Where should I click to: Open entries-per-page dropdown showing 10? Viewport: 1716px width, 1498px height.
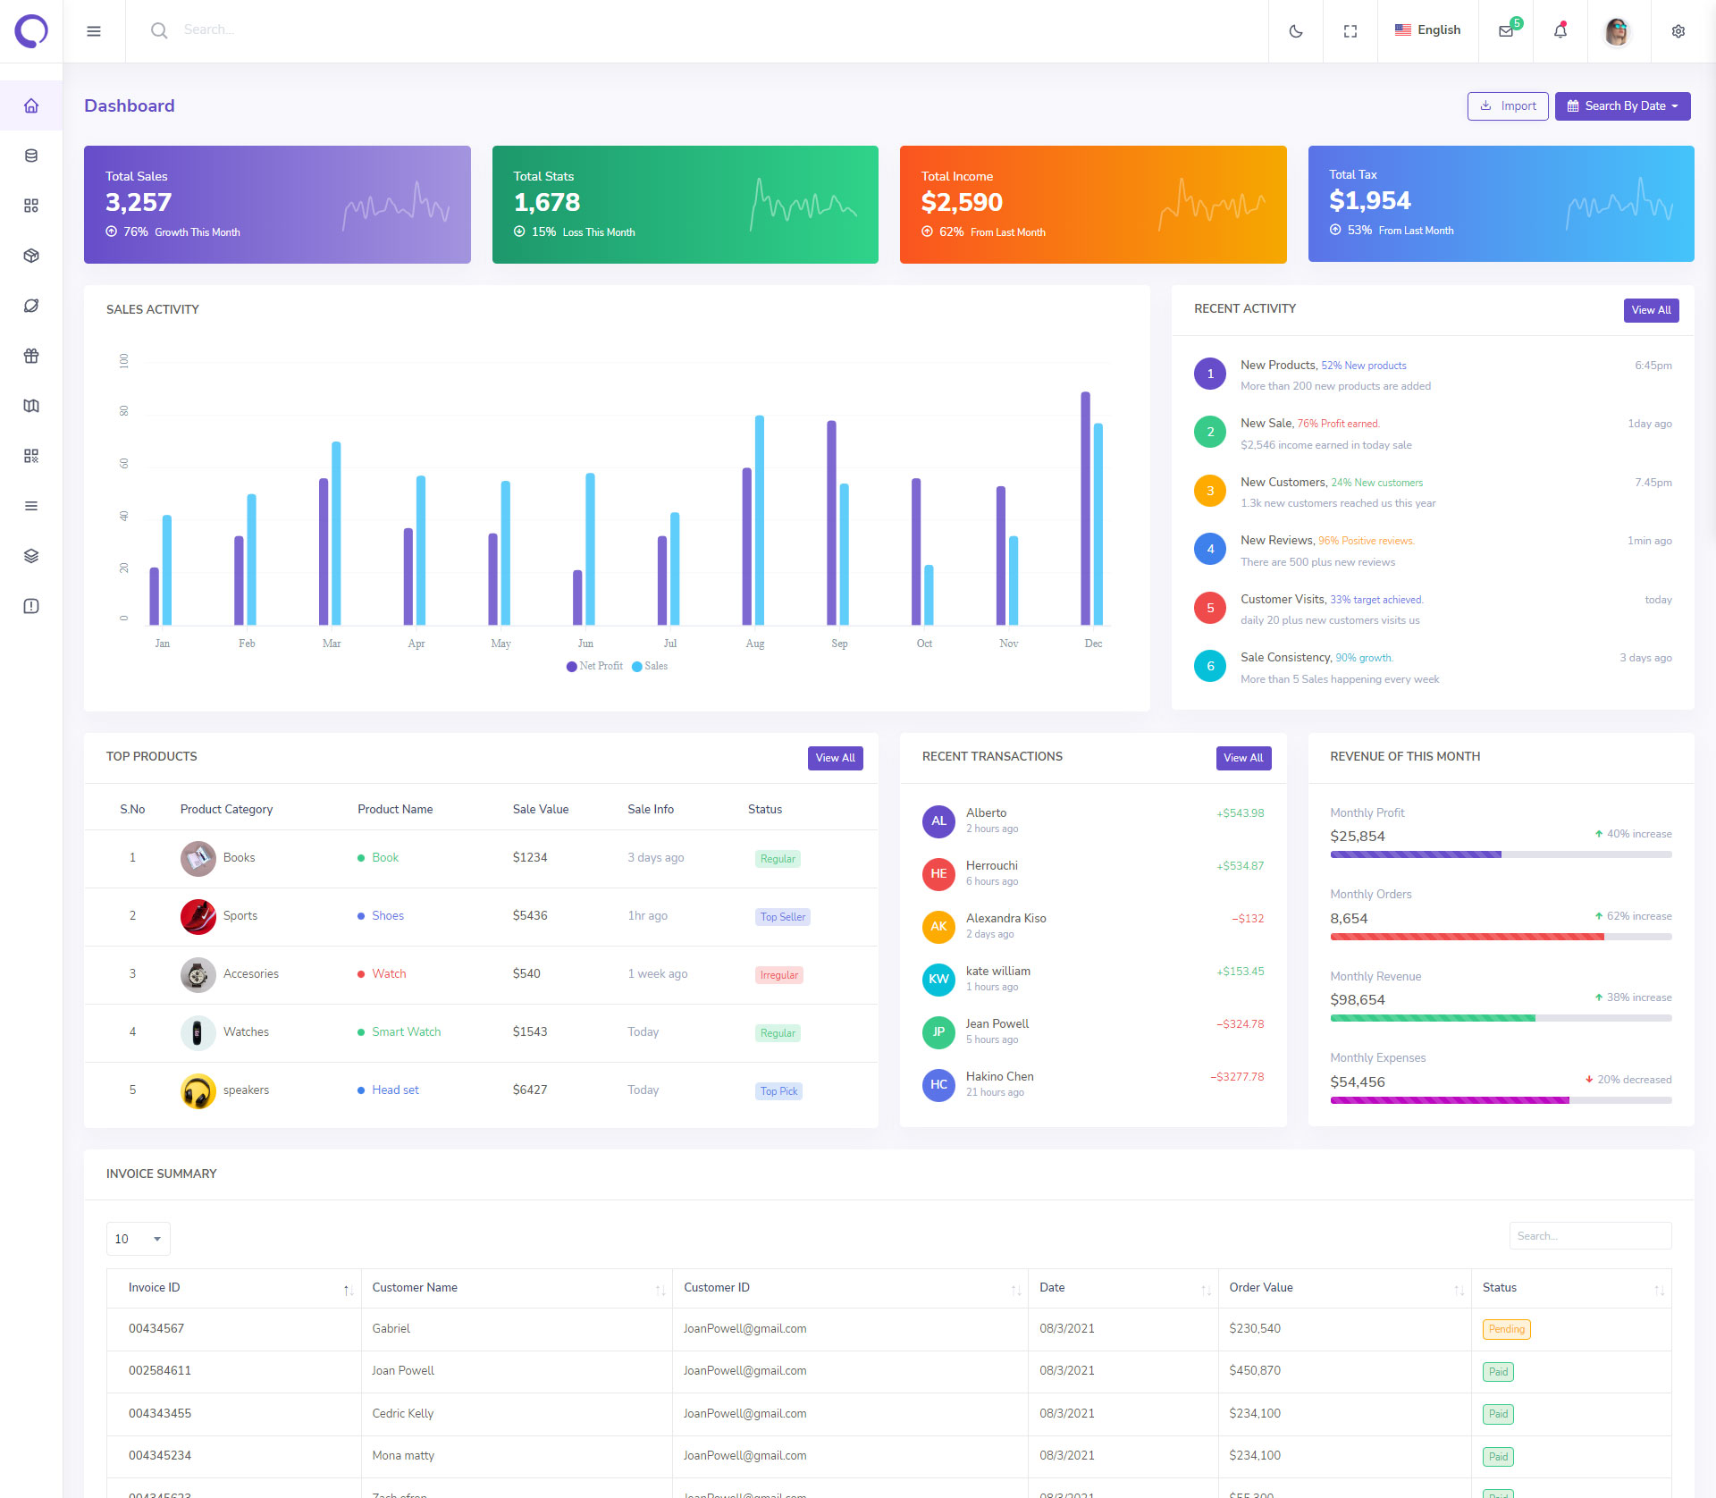(138, 1239)
